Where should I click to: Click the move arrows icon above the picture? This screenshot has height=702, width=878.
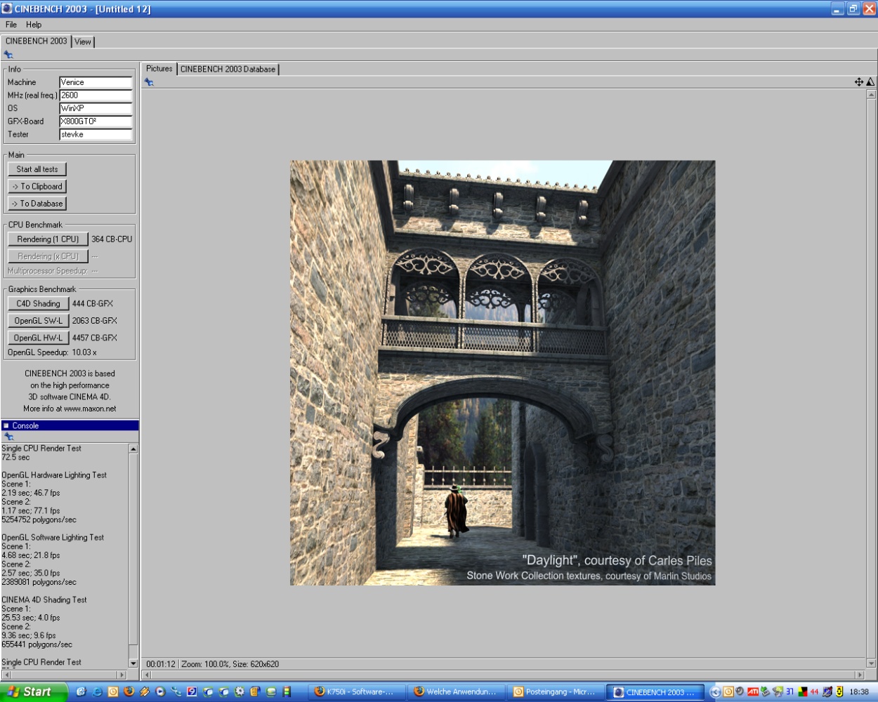(859, 82)
